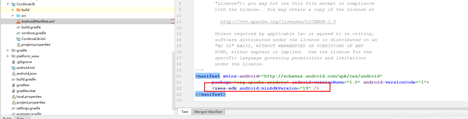The width and height of the screenshot is (468, 119).
Task: Click the root project.properties file icon
Action: coord(13,102)
